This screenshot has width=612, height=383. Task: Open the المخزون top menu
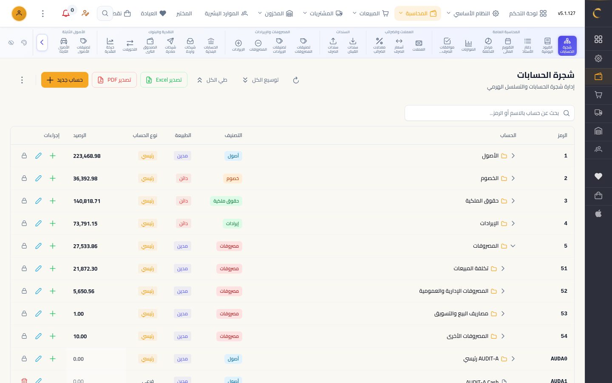tap(276, 14)
